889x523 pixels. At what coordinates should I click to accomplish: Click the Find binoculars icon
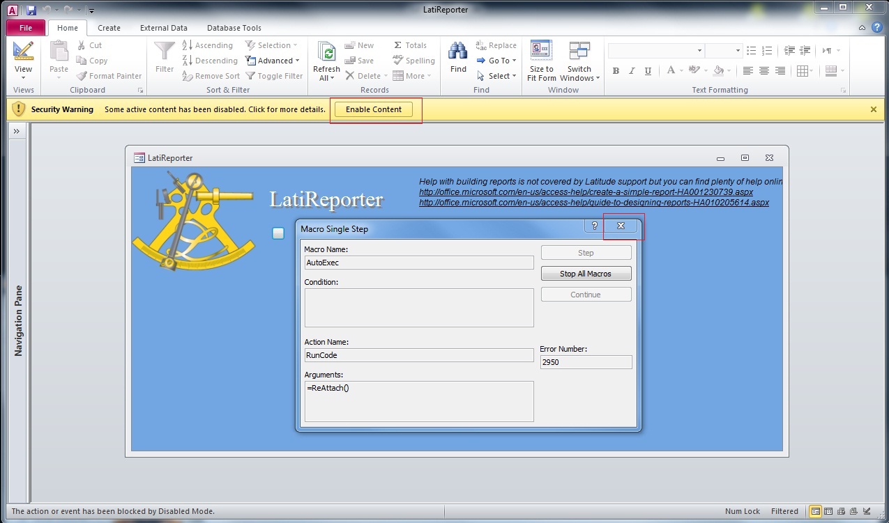pyautogui.click(x=458, y=52)
